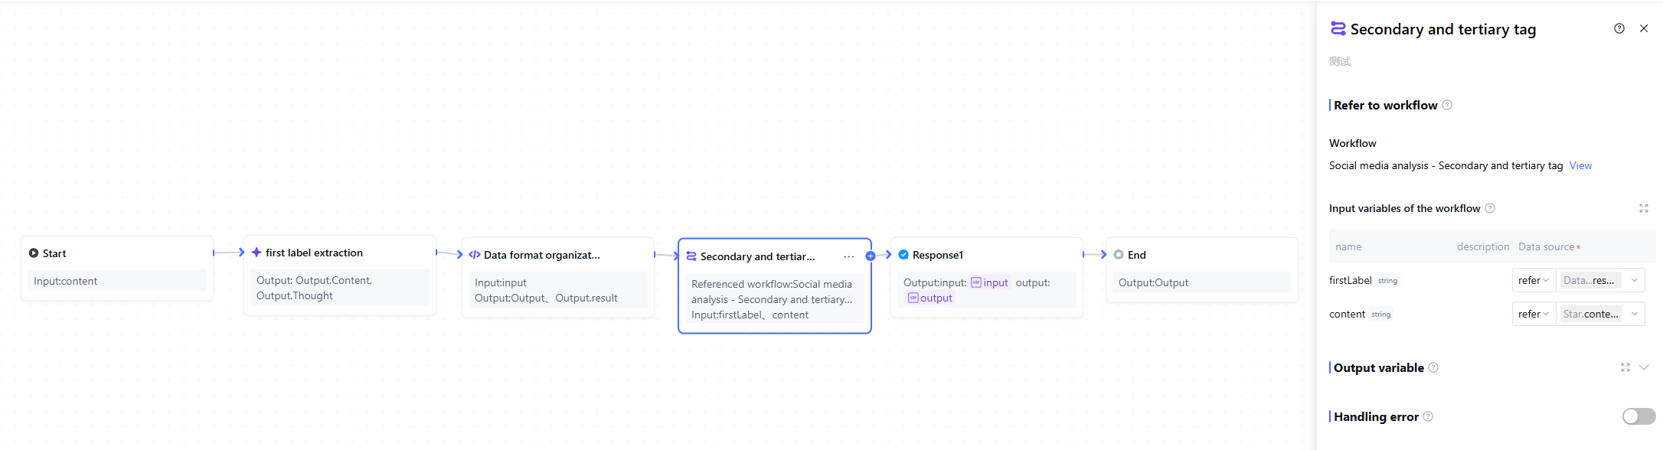
Task: Open the Secondary and tertiary node options menu
Action: (x=848, y=256)
